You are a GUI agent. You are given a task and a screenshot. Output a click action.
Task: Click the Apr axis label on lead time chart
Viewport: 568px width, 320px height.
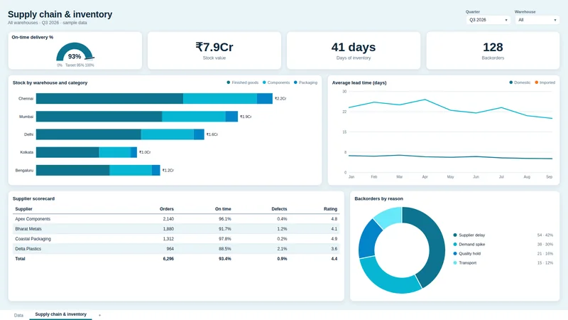[425, 177]
